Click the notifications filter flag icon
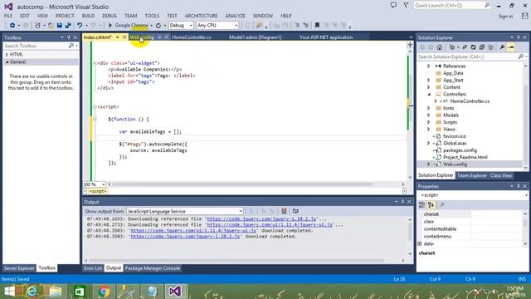The width and height of the screenshot is (531, 299). point(406,5)
